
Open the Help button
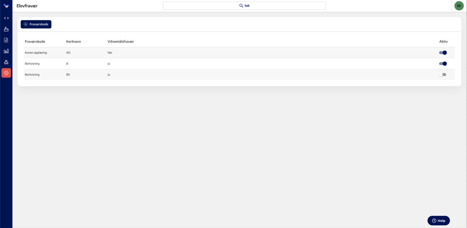pos(438,220)
